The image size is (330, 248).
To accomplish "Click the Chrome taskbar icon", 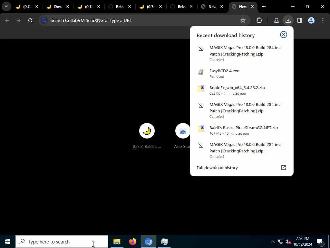I will click(x=148, y=242).
